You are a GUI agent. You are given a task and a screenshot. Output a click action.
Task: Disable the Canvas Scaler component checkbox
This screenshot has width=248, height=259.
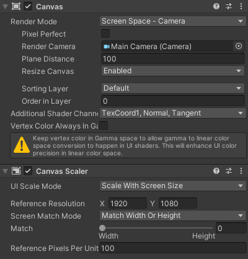(28, 171)
